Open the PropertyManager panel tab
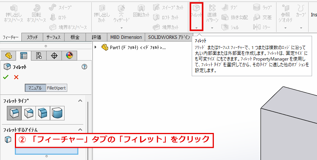 pos(24,56)
